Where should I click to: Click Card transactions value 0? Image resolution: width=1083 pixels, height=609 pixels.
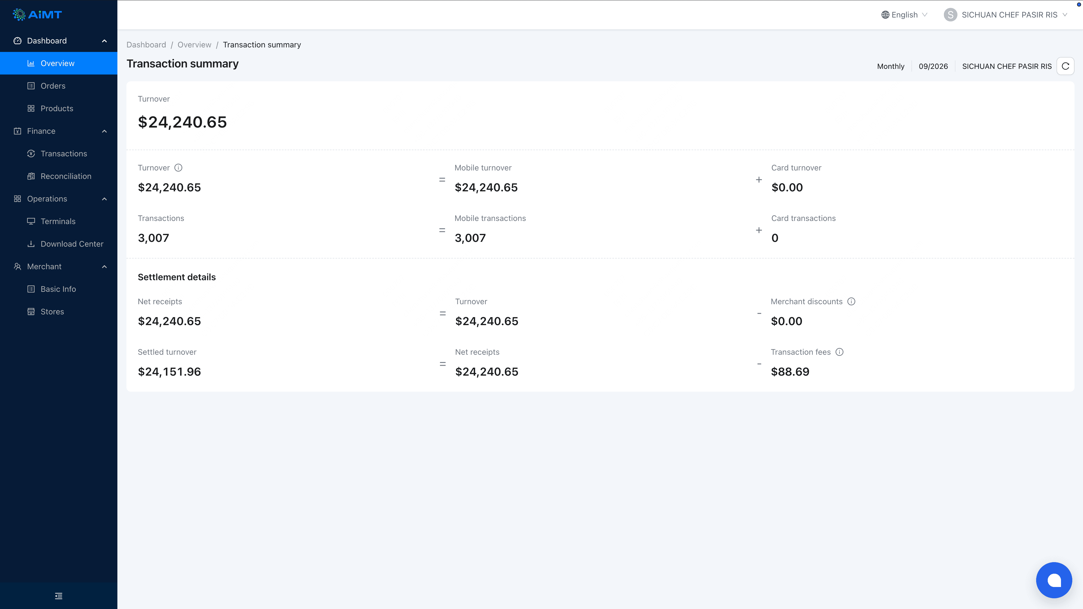point(775,238)
